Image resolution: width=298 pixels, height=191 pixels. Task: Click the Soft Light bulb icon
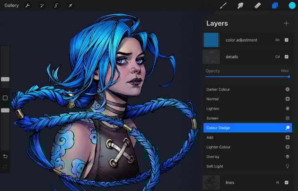coord(288,166)
